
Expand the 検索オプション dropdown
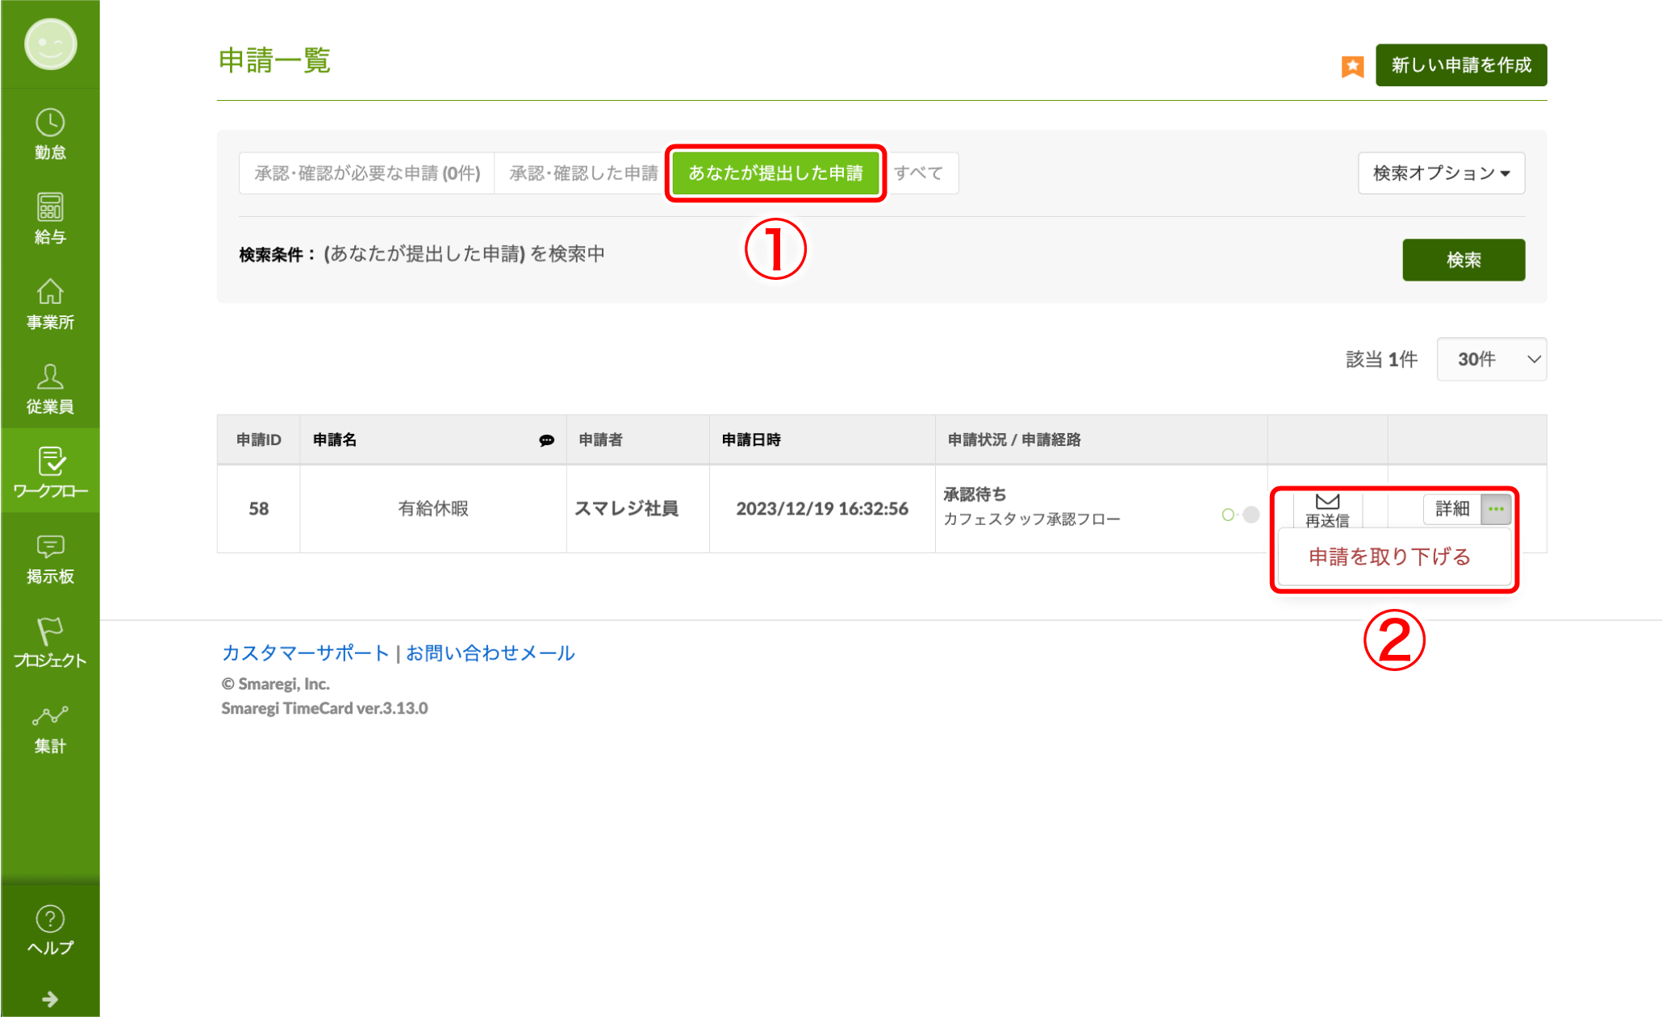(1441, 173)
